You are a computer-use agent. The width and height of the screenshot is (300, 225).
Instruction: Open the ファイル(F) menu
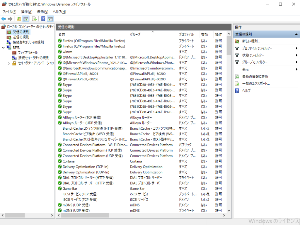click(x=9, y=12)
